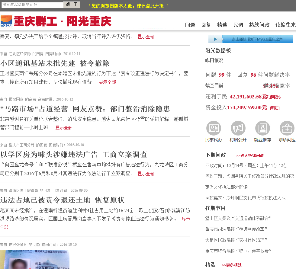Show full text of 基站 article
This screenshot has width=296, height=269.
point(108,82)
